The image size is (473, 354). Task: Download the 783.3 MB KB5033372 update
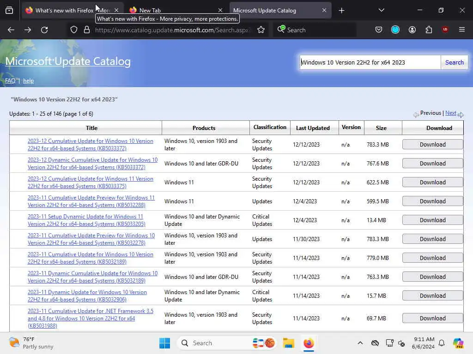pyautogui.click(x=432, y=144)
